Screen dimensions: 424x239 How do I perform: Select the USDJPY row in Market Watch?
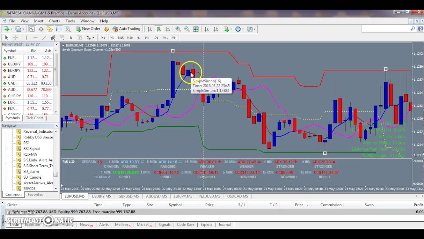(27, 64)
